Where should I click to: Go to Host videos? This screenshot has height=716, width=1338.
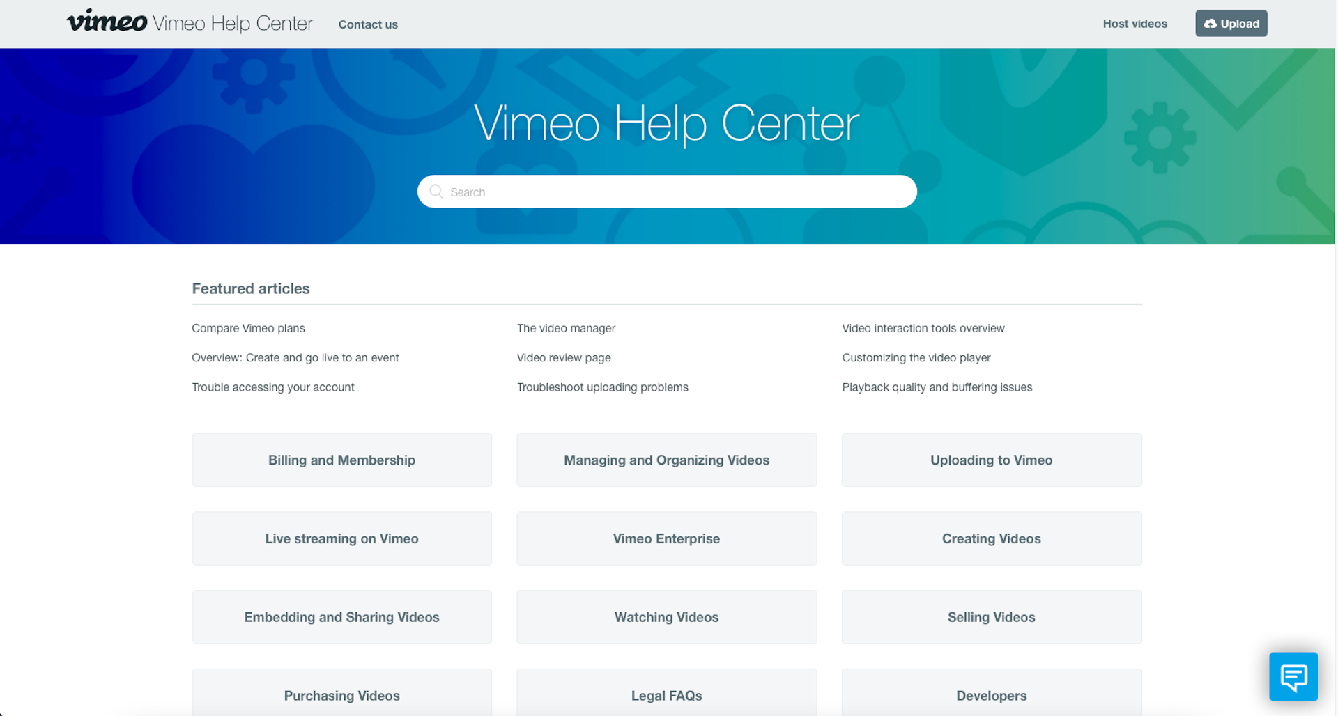click(1135, 24)
